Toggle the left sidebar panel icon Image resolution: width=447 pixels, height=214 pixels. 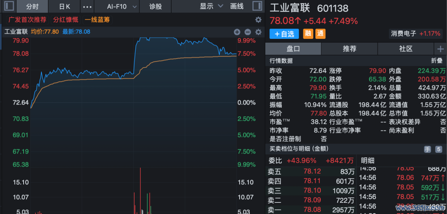9,6
